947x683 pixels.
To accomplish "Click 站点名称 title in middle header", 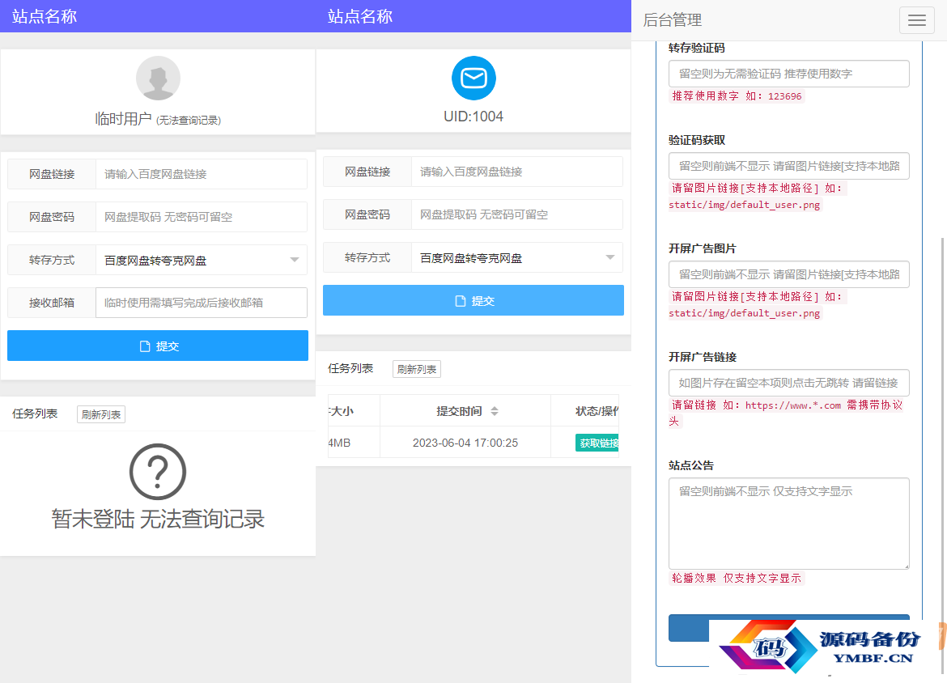I will [360, 16].
